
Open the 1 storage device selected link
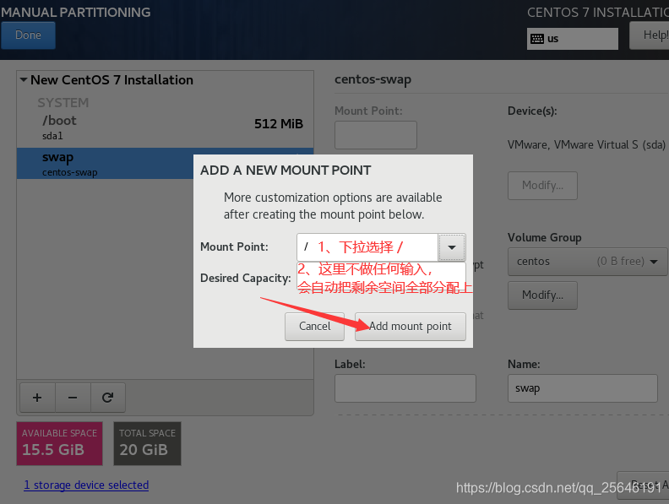tap(86, 485)
